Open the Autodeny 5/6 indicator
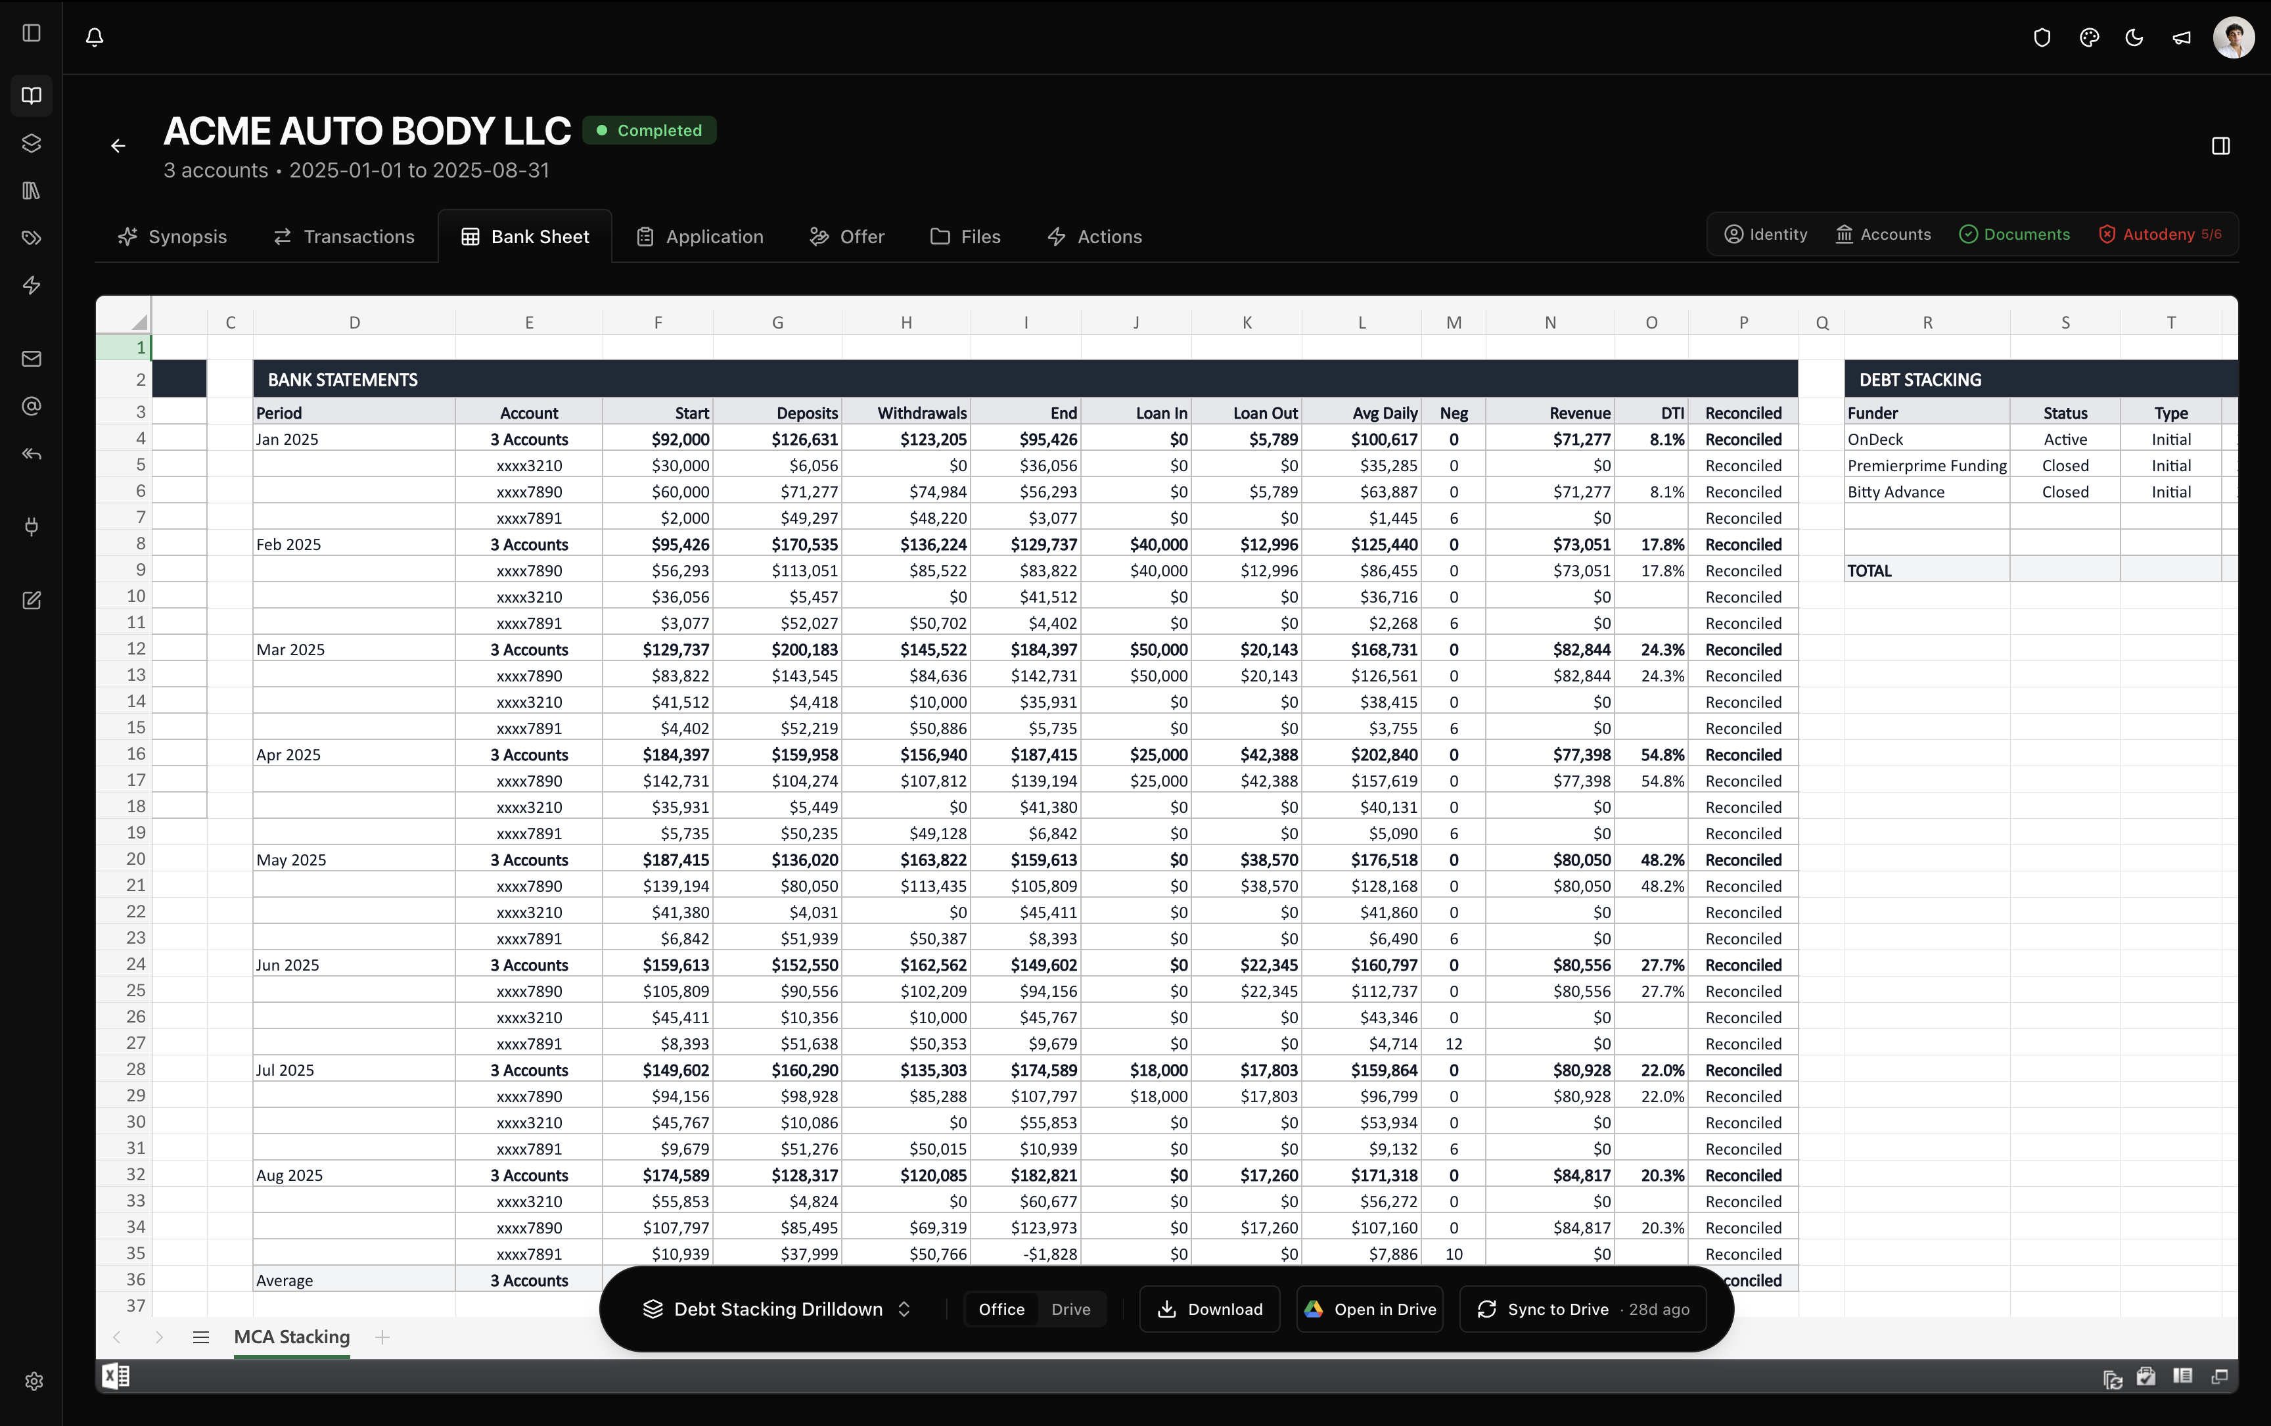This screenshot has height=1426, width=2271. point(2160,234)
